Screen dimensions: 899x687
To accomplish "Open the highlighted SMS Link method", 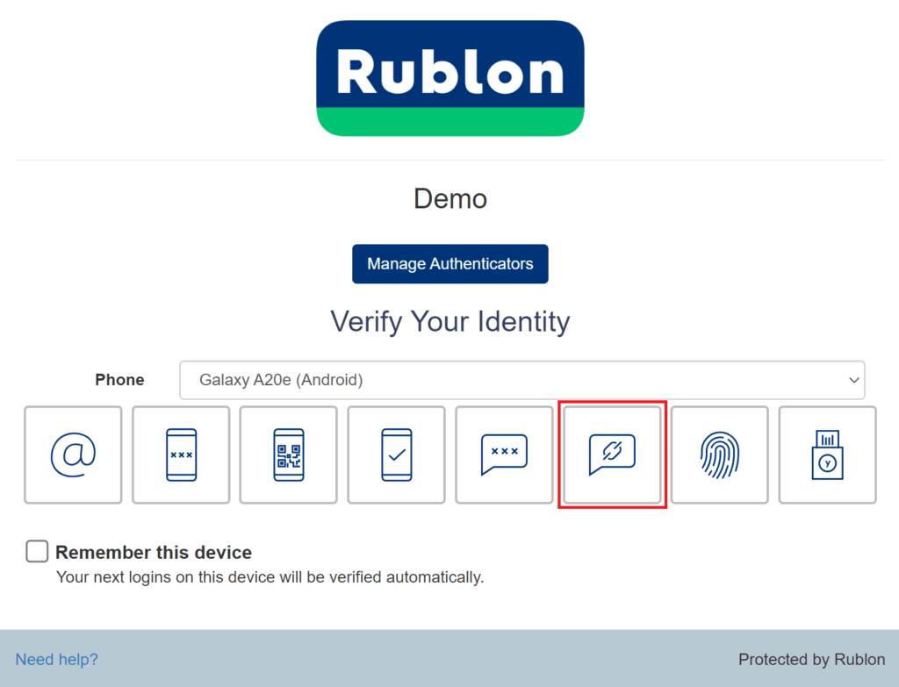I will click(x=612, y=454).
